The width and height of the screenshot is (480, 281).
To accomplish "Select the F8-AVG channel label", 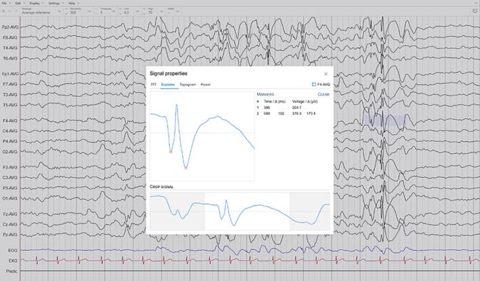I will 10,38.
